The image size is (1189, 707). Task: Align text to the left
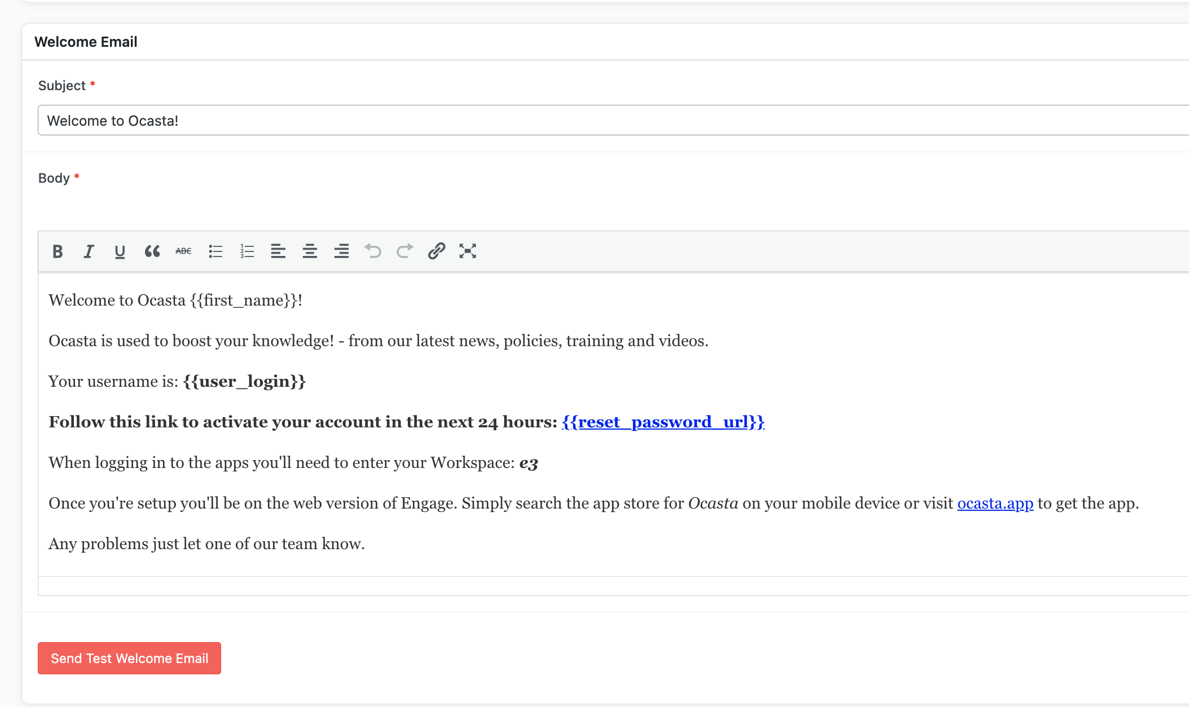pyautogui.click(x=278, y=251)
